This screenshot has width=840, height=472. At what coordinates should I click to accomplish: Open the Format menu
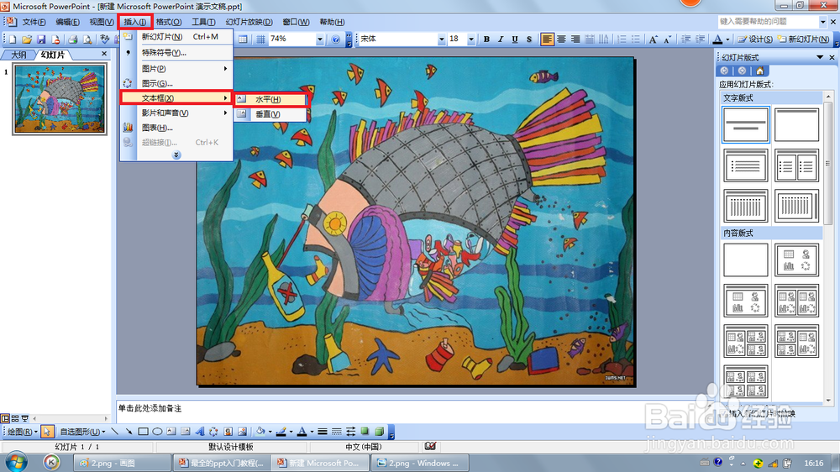click(169, 22)
